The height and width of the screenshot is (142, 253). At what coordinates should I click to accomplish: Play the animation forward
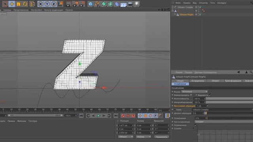pos(98,116)
